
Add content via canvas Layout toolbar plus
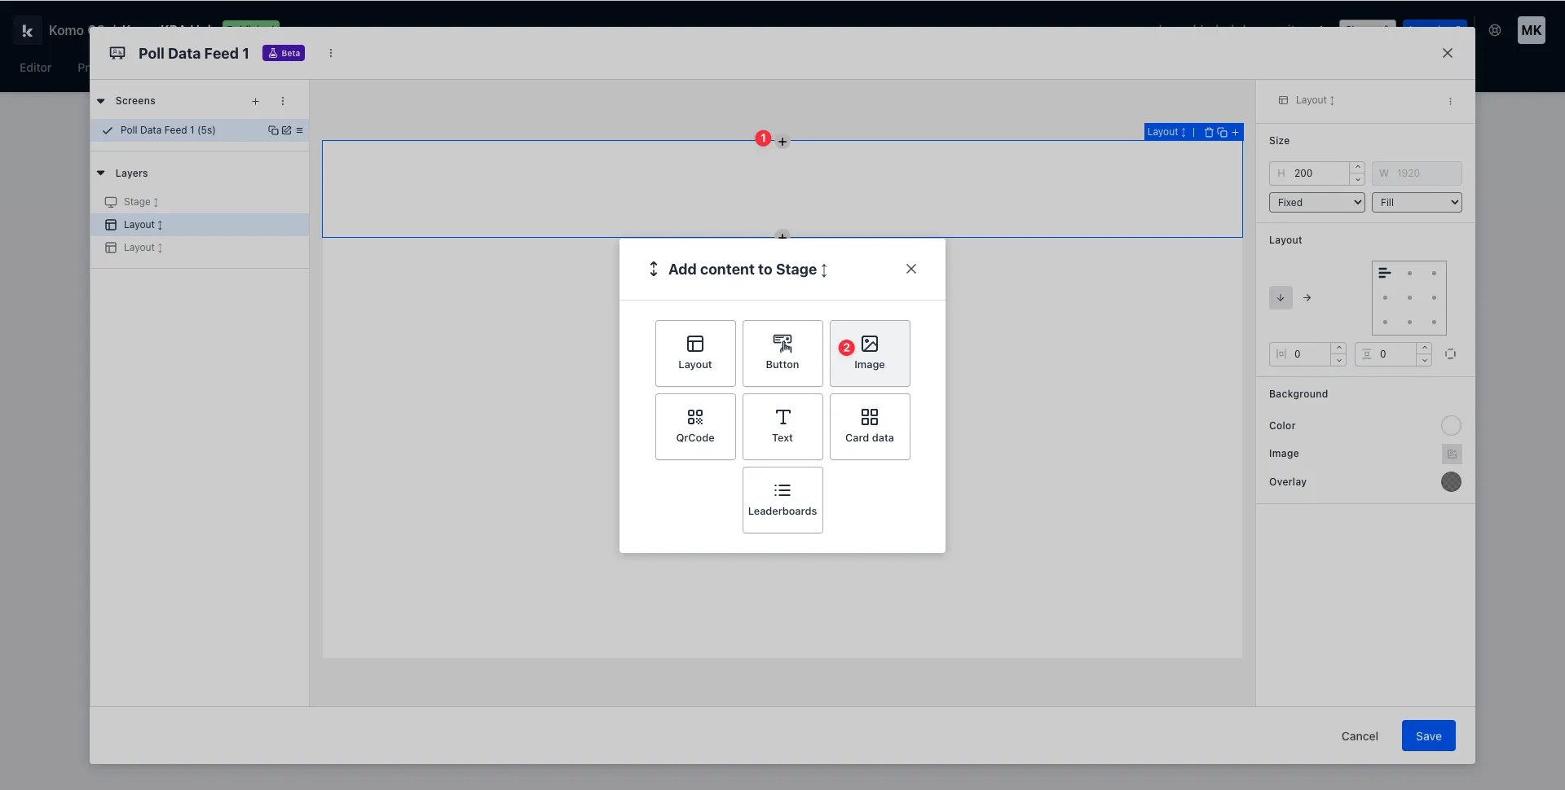pyautogui.click(x=1235, y=132)
